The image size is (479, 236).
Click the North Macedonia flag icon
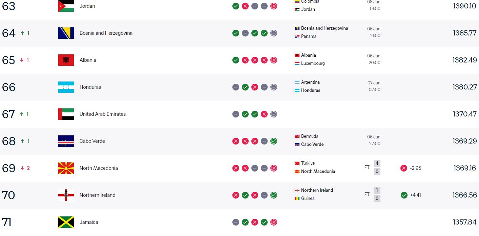(66, 168)
